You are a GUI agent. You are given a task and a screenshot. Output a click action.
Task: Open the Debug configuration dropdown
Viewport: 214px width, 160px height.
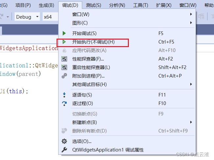(27, 17)
